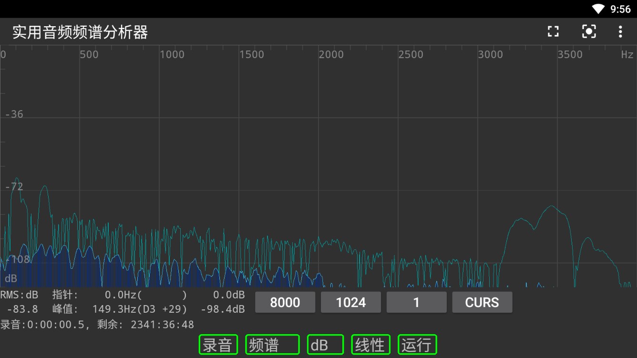This screenshot has width=637, height=358.
Task: Toggle the 运行 run button
Action: 417,345
